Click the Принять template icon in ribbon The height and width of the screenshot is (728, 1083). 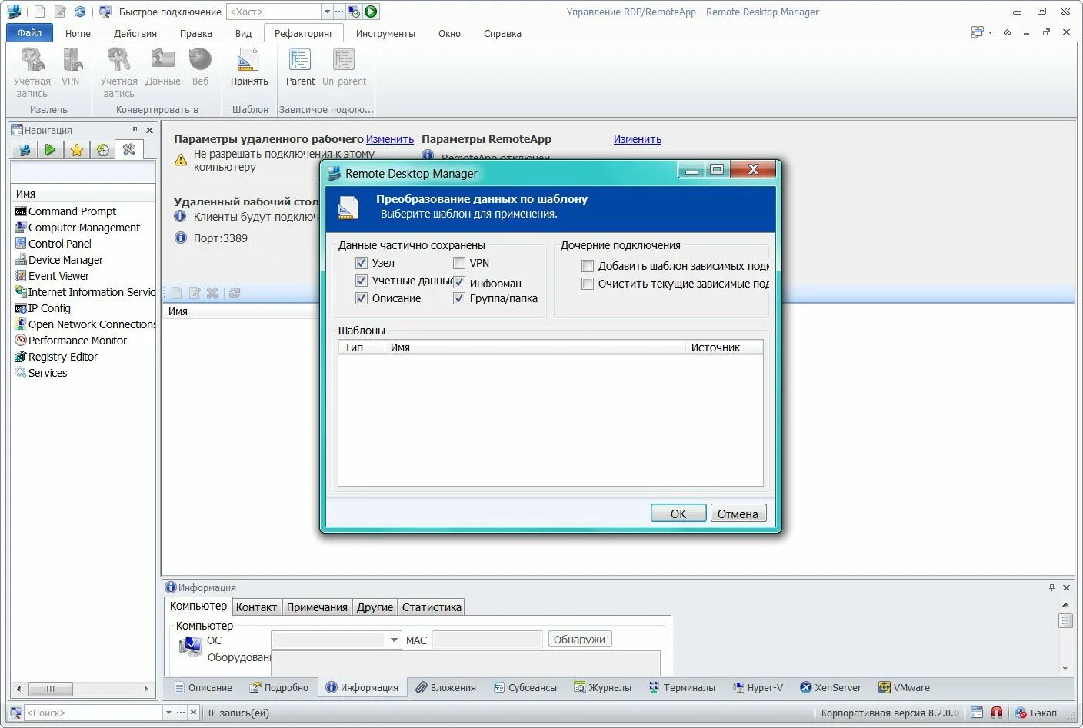[248, 60]
